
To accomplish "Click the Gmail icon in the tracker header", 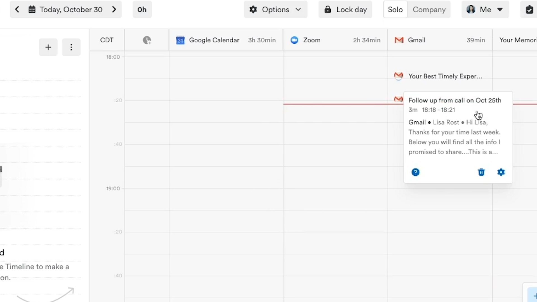I will click(399, 40).
